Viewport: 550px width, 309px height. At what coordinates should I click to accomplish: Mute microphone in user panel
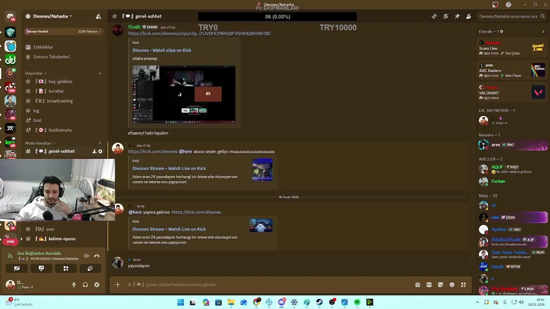coord(74,285)
